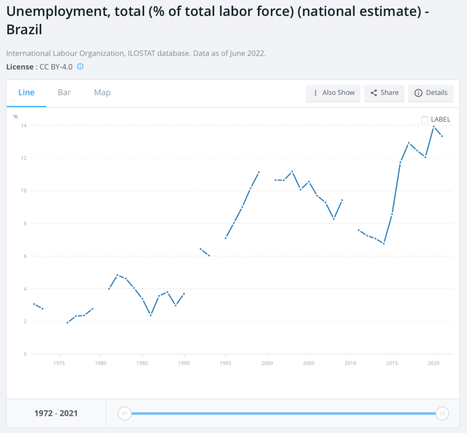Screen dimensions: 467x433
Task: Click the right year-range slider handle
Action: [442, 413]
